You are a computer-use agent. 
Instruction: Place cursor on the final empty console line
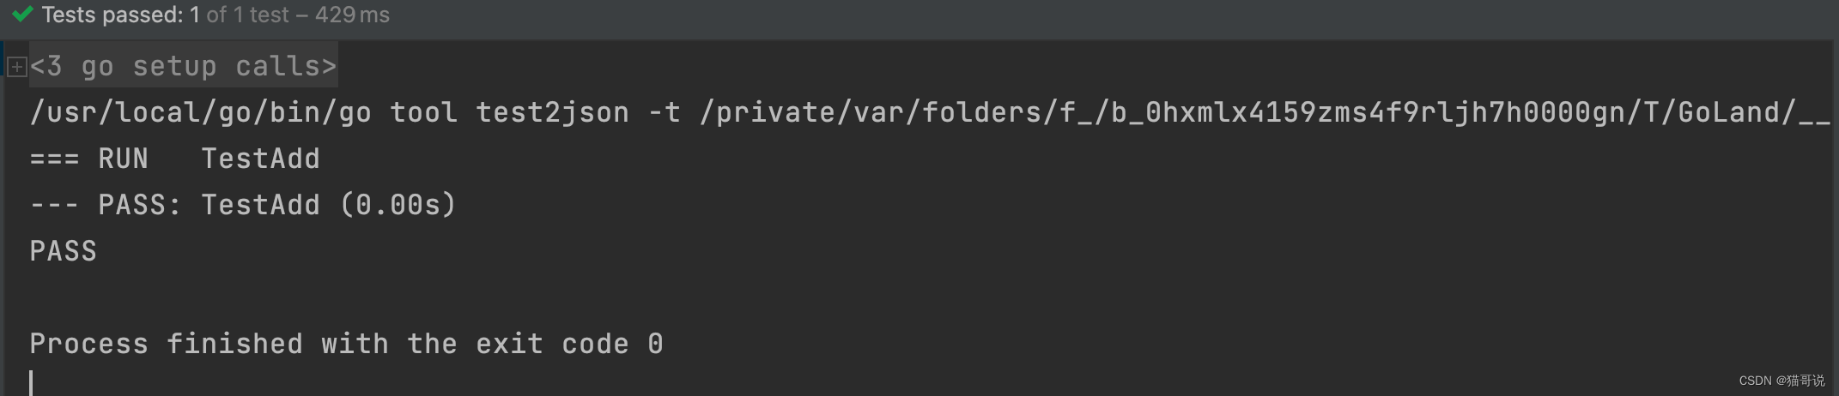pos(31,382)
